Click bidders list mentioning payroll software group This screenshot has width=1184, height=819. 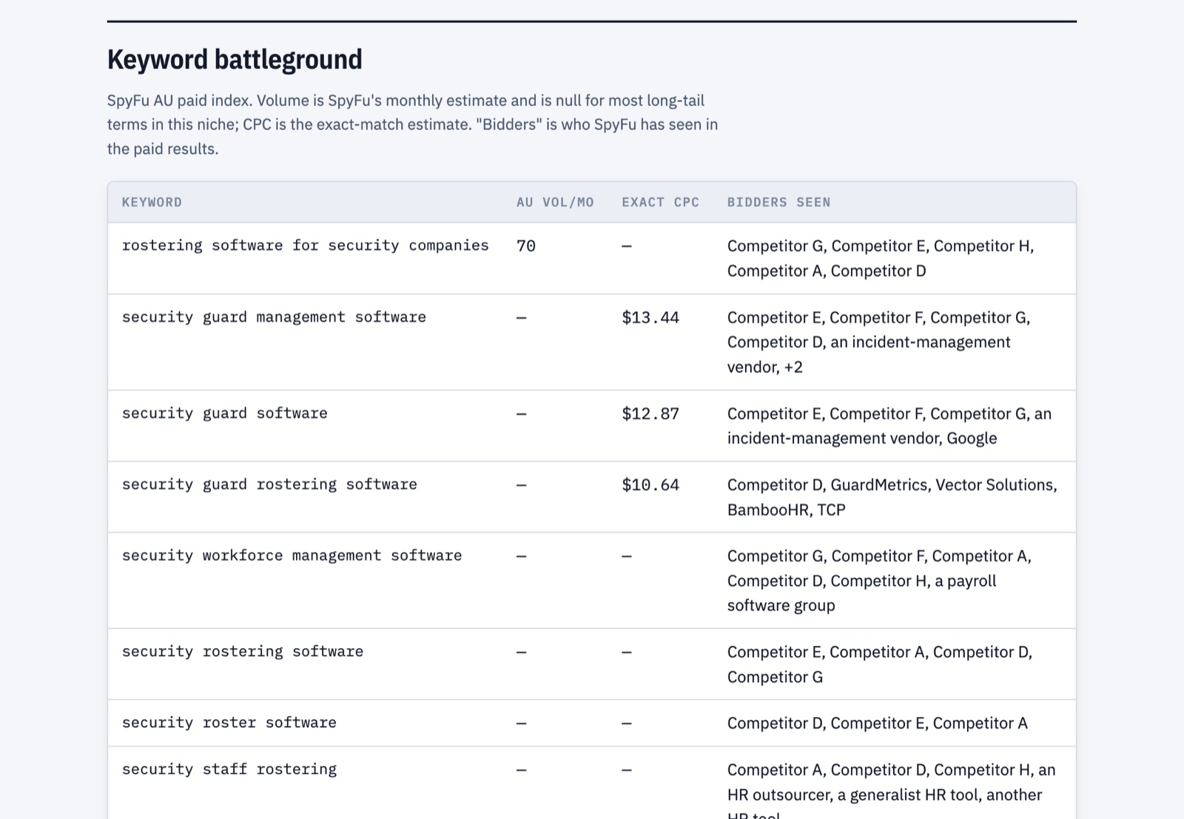879,581
